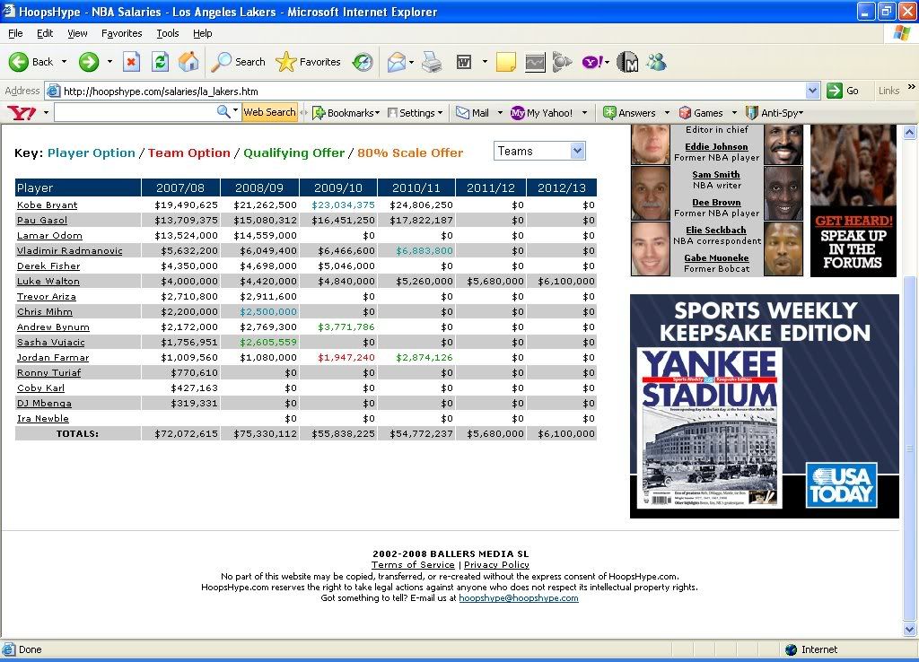Click the Home icon in toolbar
This screenshot has height=662, width=919.
188,62
